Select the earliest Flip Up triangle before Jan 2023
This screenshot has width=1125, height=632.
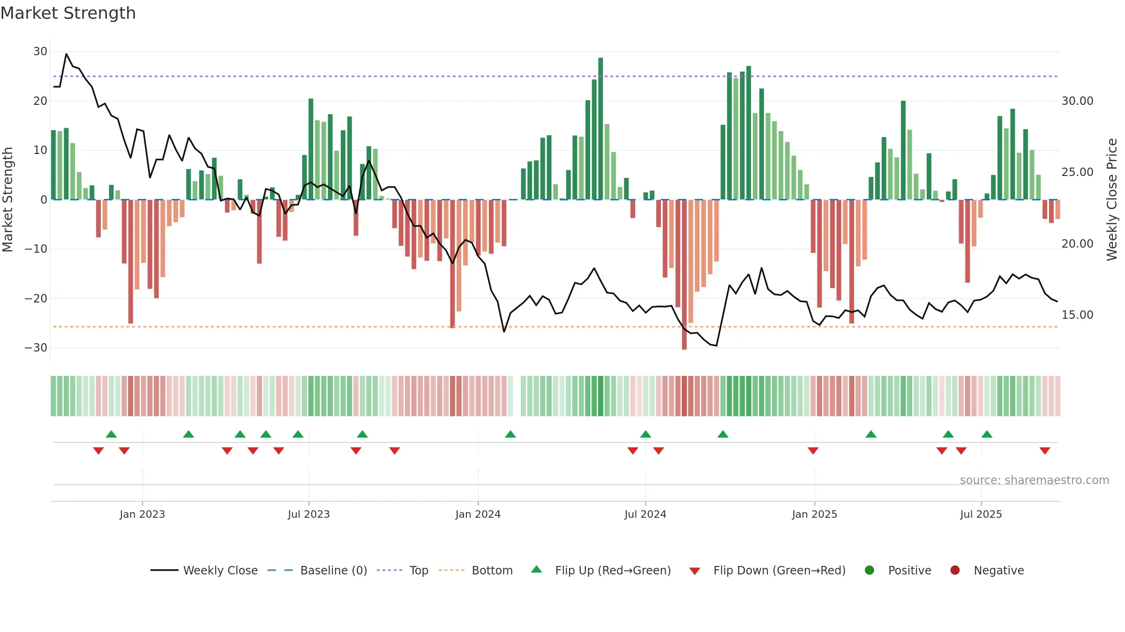[x=111, y=434]
